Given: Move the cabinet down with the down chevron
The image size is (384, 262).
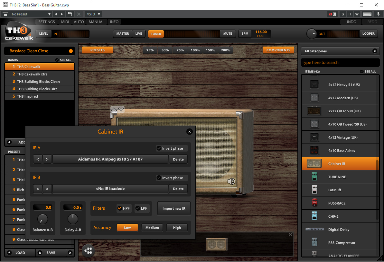Looking at the screenshot, I should (x=121, y=109).
